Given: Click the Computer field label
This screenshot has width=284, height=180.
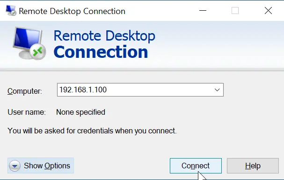Looking at the screenshot, I should (x=25, y=91).
